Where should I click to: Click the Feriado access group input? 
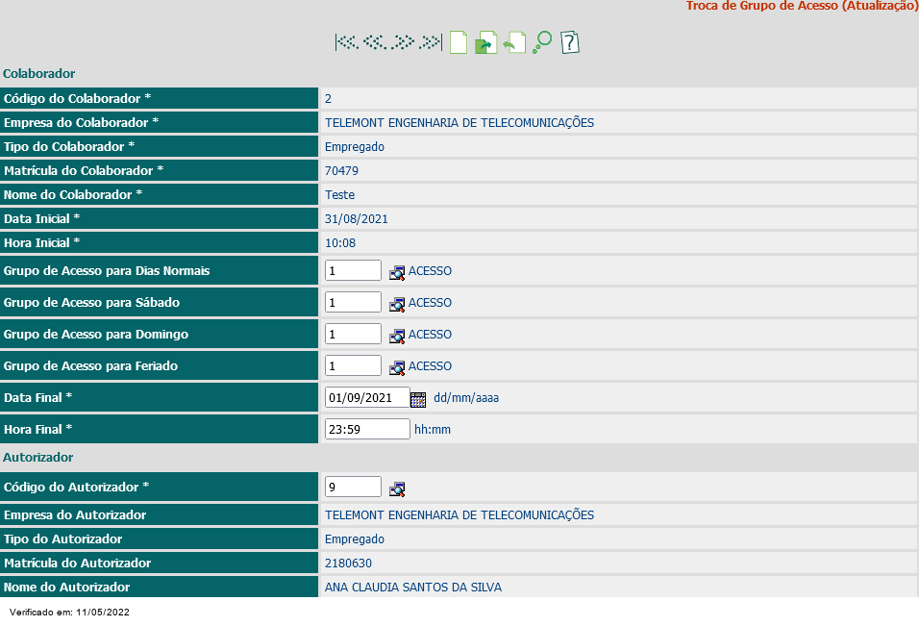(353, 365)
